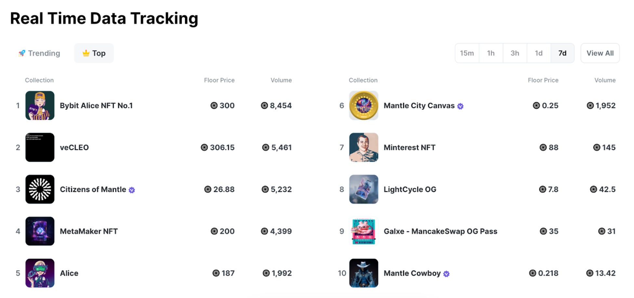Screen dimensions: 634x298
Task: Click verified badge next to Citizens of Mantle
Action: coord(132,190)
